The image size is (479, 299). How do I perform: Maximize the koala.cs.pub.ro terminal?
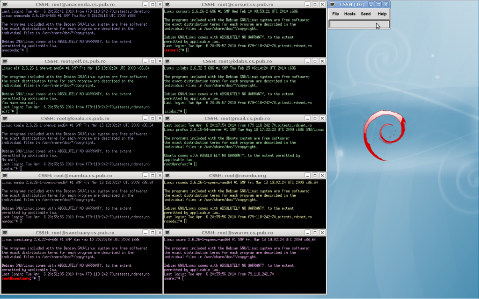coord(153,118)
